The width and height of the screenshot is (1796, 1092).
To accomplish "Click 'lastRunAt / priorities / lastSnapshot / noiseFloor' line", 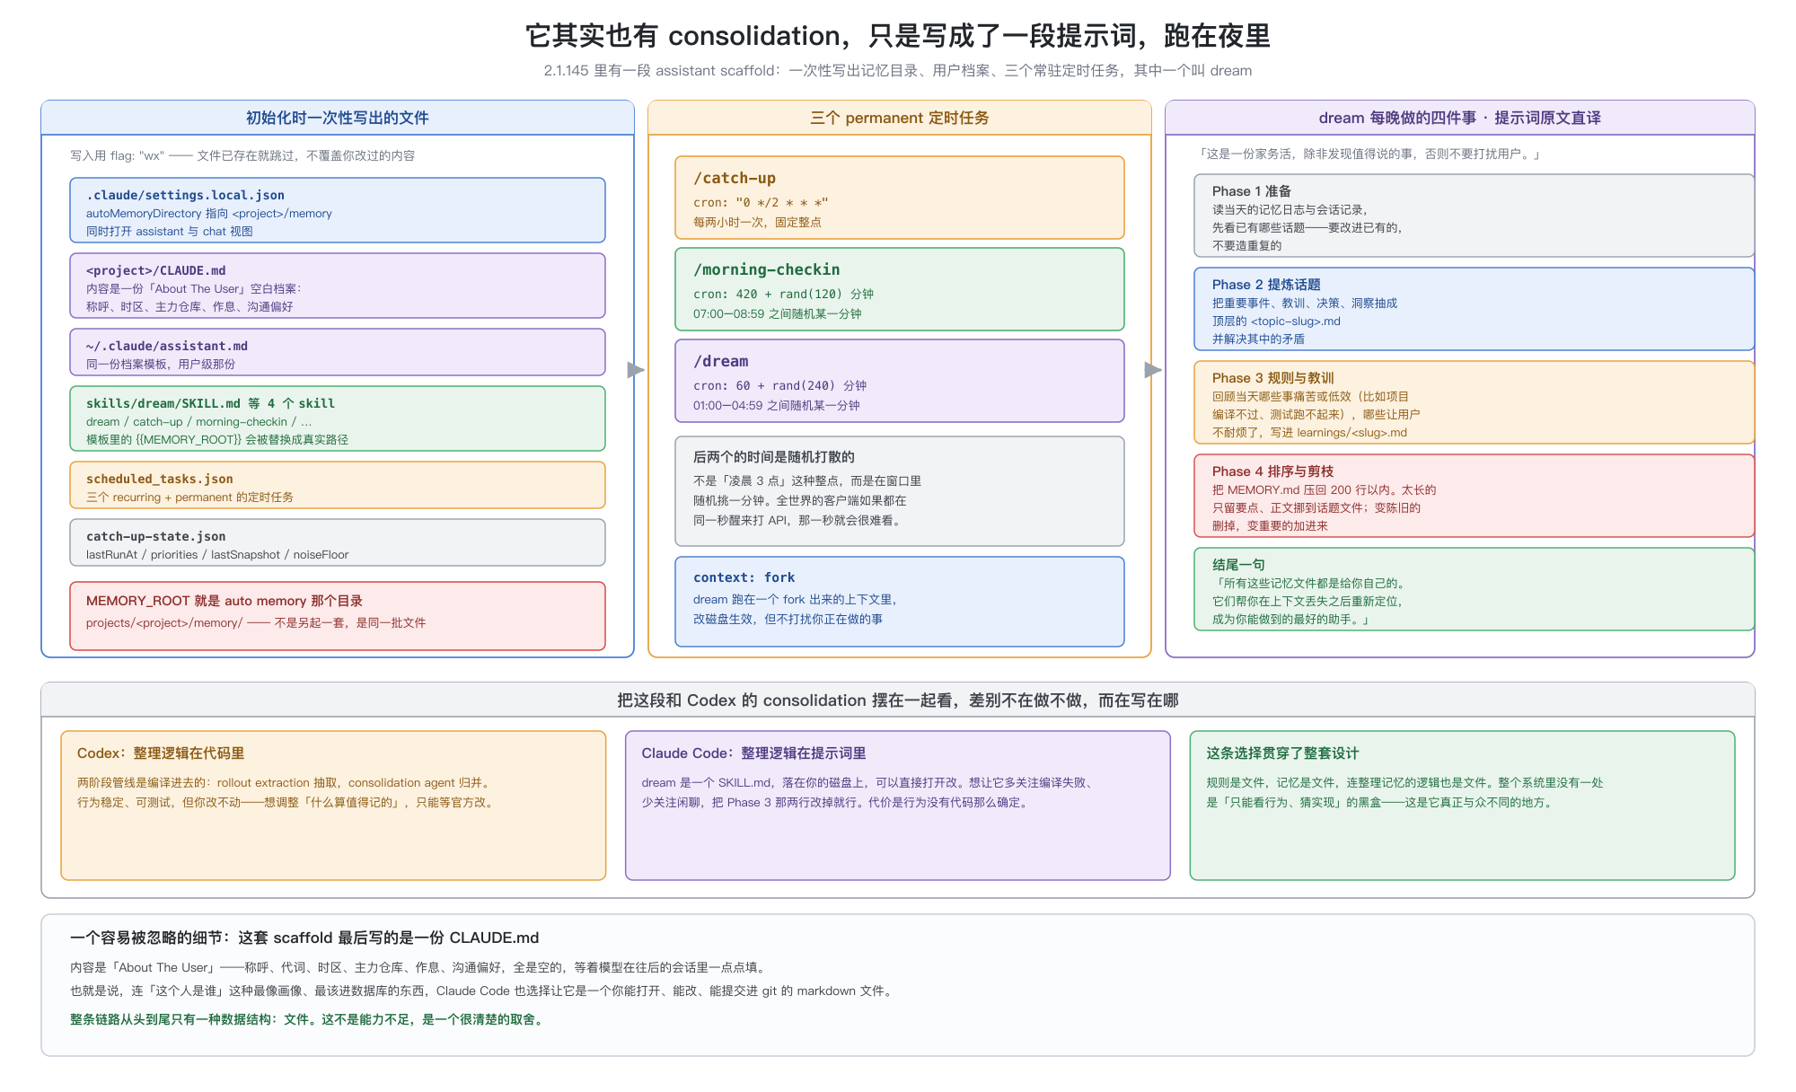I will (217, 555).
